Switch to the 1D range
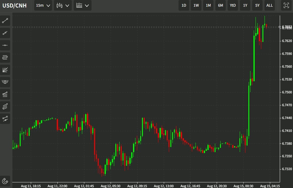 tap(184, 5)
